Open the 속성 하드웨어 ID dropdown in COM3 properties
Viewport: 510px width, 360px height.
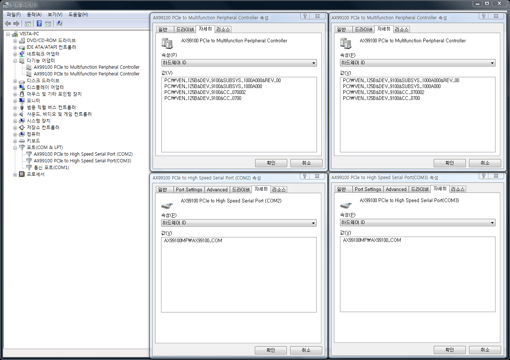[x=418, y=223]
